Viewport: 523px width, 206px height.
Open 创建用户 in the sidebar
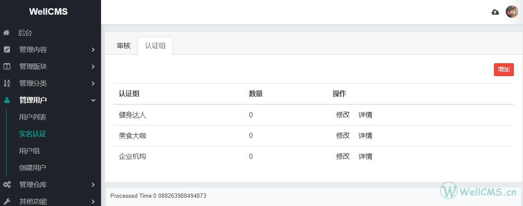(33, 167)
